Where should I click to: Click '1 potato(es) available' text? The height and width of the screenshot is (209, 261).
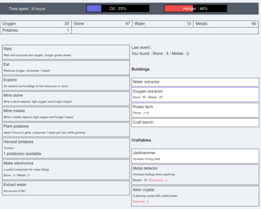[22, 154]
